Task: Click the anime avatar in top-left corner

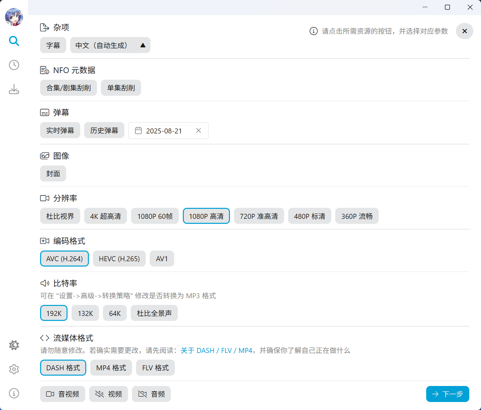Action: [x=14, y=17]
